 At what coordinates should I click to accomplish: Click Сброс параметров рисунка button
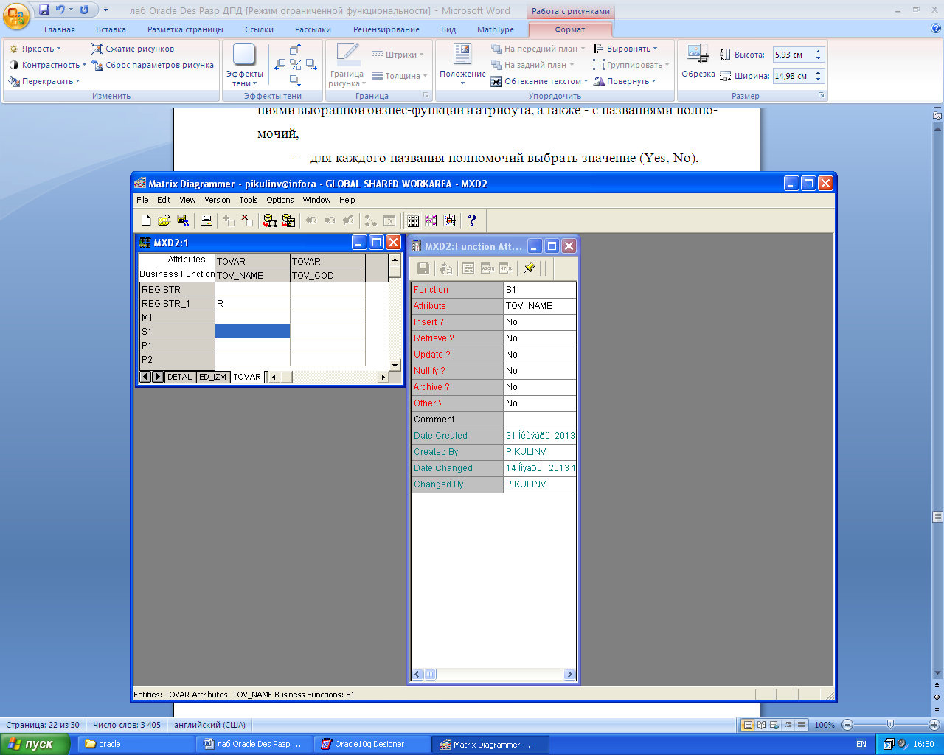tap(153, 65)
